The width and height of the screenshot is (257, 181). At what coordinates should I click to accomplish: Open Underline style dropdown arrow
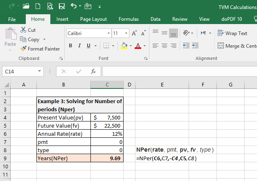tap(95, 46)
